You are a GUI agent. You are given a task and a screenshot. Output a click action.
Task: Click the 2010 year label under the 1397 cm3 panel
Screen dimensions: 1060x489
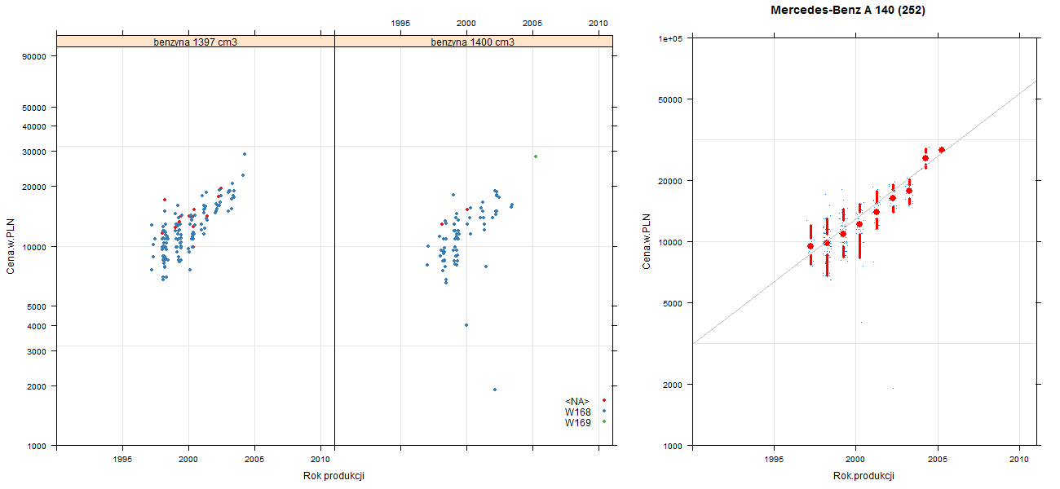tap(321, 460)
